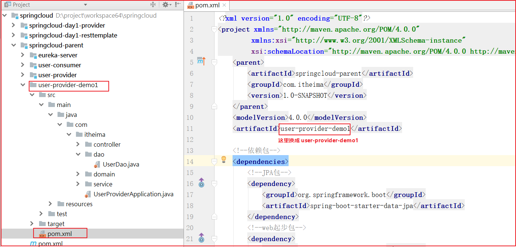Select UserProviderApplication.java in the tree

point(133,194)
